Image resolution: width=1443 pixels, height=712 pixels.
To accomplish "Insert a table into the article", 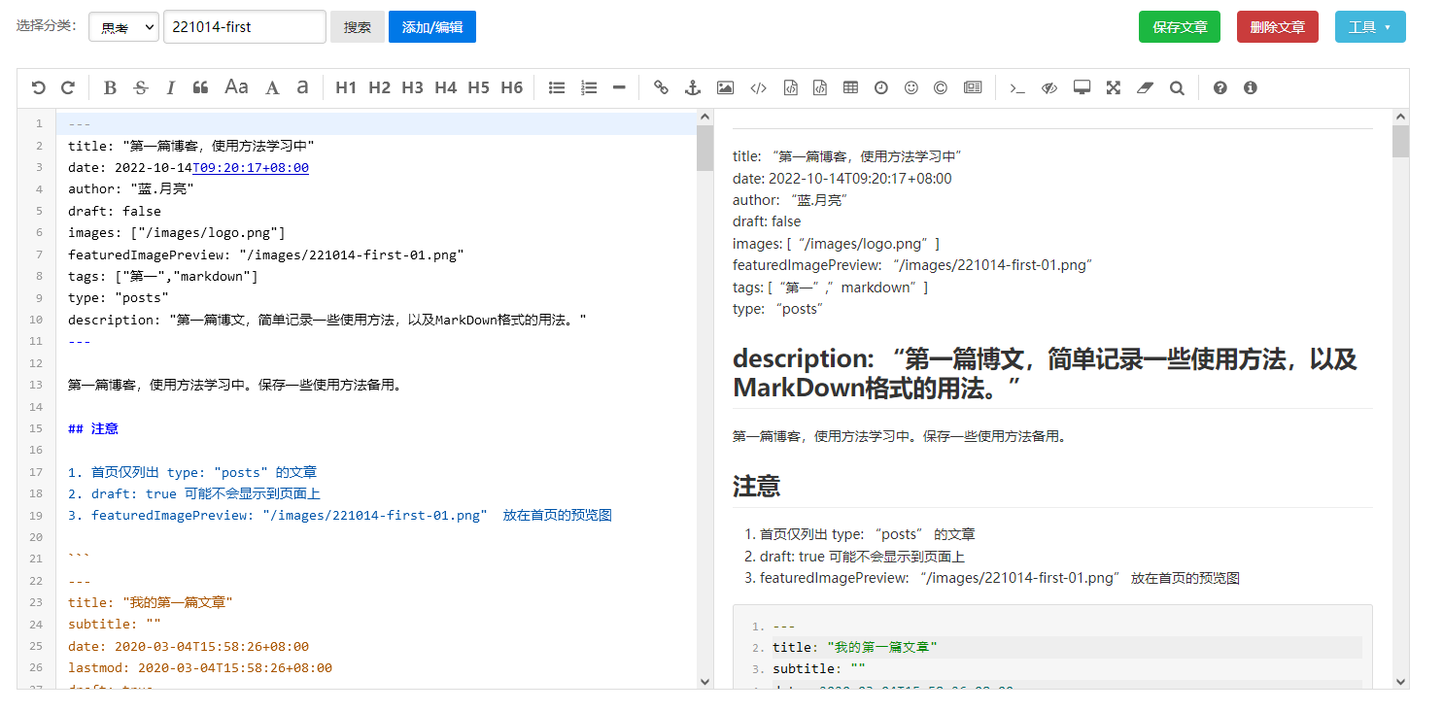I will click(x=850, y=87).
